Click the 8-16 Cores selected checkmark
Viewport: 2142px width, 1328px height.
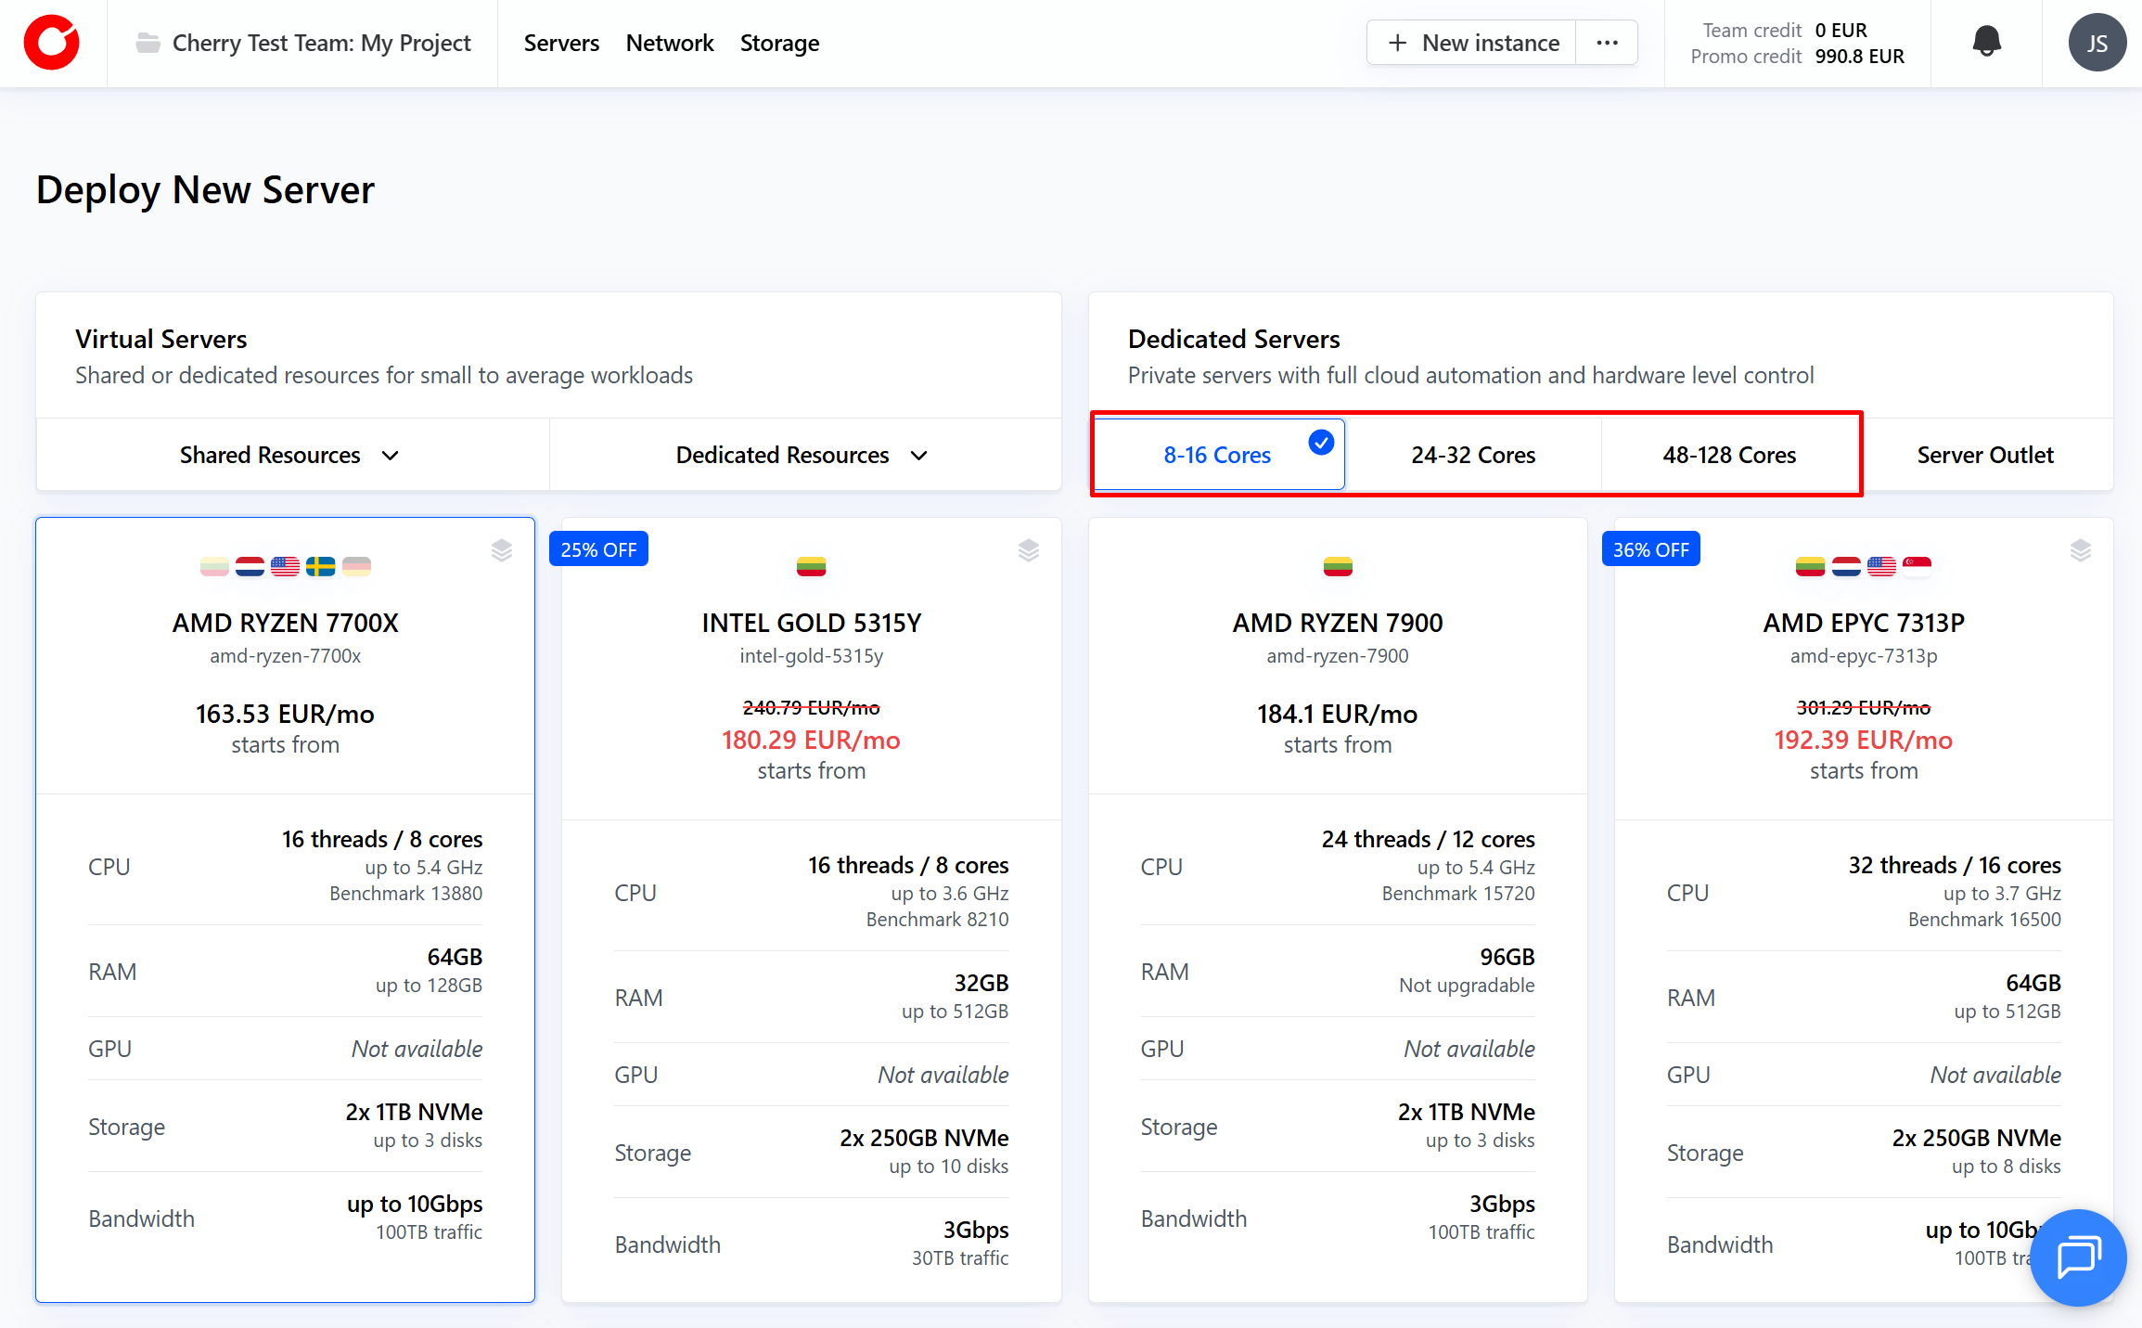(1321, 443)
